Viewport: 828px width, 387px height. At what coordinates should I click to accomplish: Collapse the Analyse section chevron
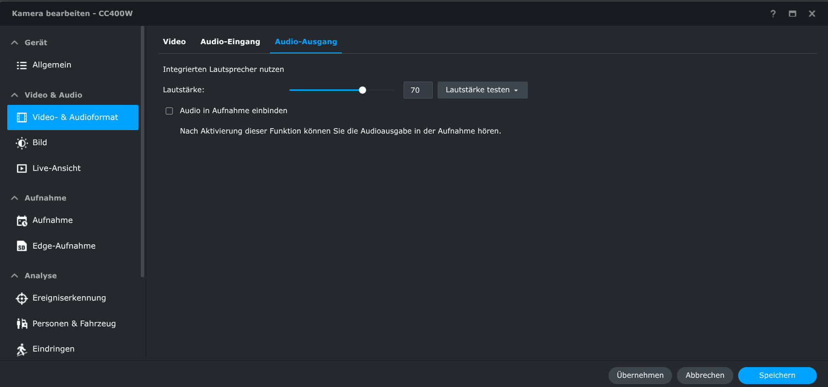coord(15,276)
